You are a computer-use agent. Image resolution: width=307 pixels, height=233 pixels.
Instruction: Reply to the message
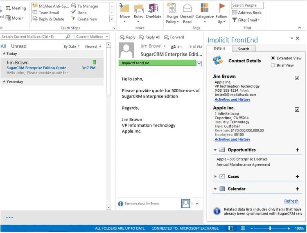(x=128, y=37)
